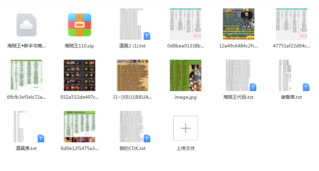Screen dimensions: 319x171
Task: Open the 海贼王110.zip archive icon
Action: 80,25
